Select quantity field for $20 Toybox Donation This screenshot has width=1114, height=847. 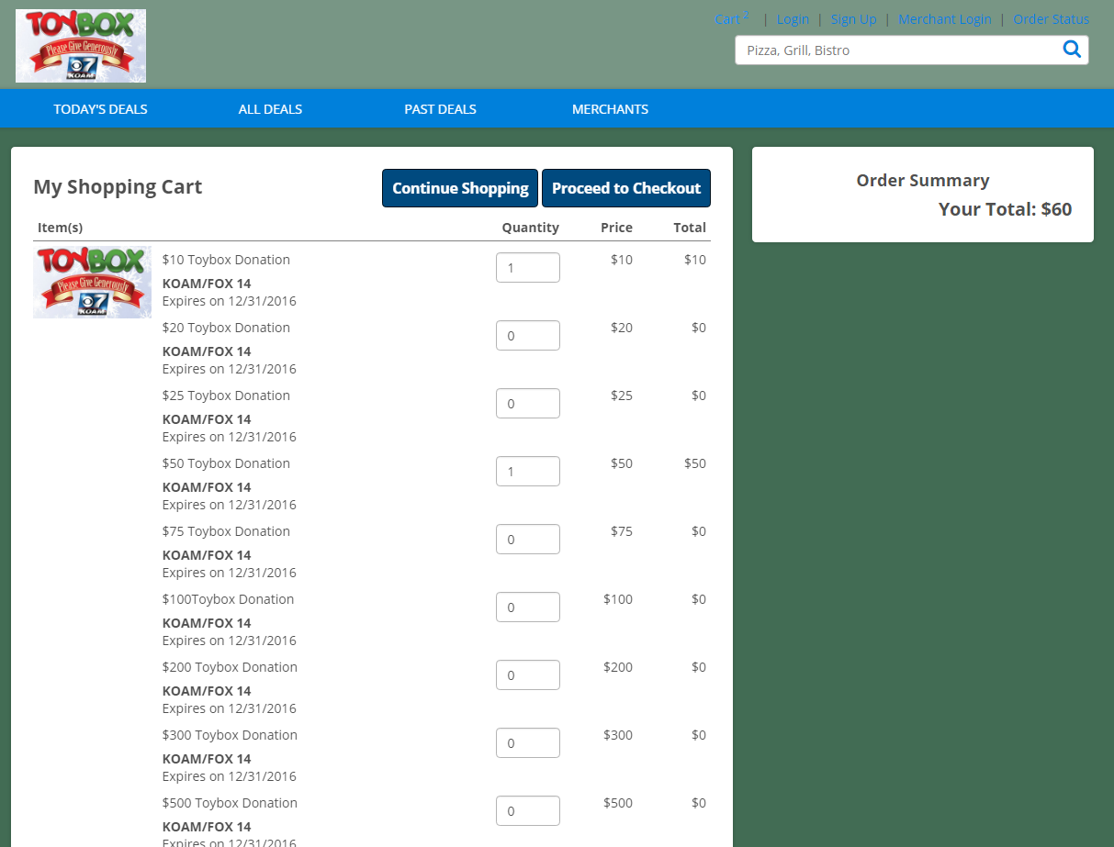pos(528,335)
